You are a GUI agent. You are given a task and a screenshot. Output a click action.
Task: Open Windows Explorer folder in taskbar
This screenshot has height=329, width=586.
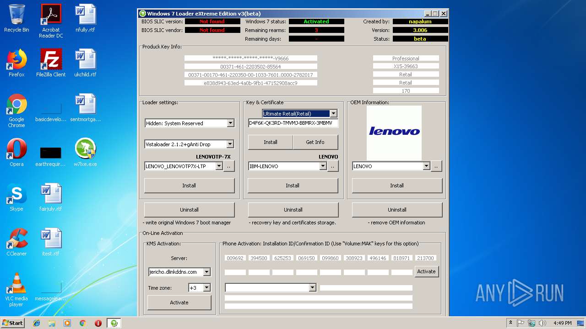52,323
